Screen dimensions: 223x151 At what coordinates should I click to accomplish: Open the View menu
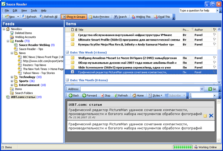(24, 10)
